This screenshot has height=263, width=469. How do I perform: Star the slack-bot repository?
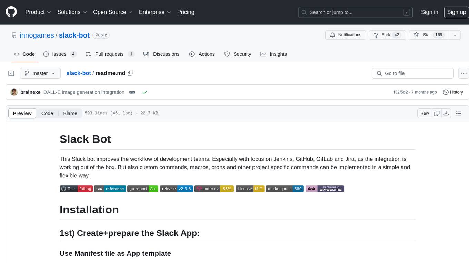pos(429,35)
